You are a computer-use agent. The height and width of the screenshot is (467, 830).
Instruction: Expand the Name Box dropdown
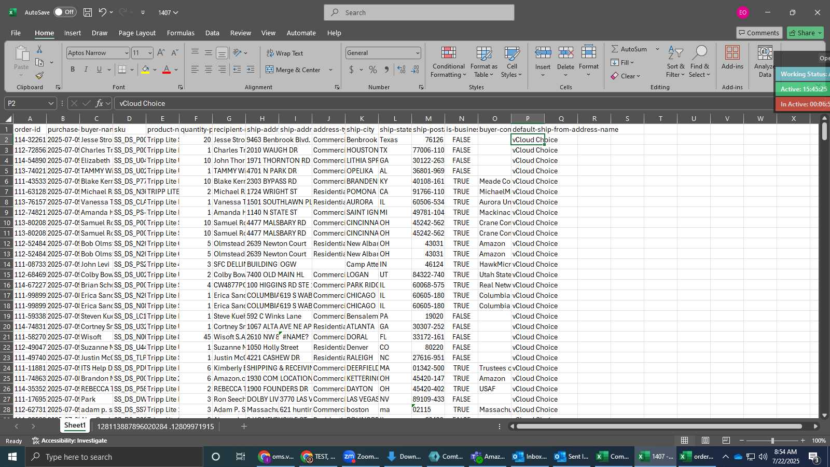(50, 103)
